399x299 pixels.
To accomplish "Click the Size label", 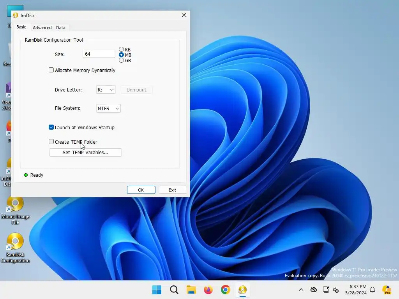I will [60, 54].
